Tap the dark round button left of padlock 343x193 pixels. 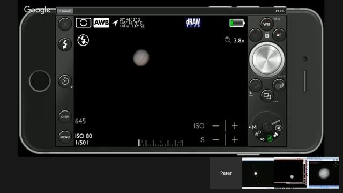tap(255, 35)
